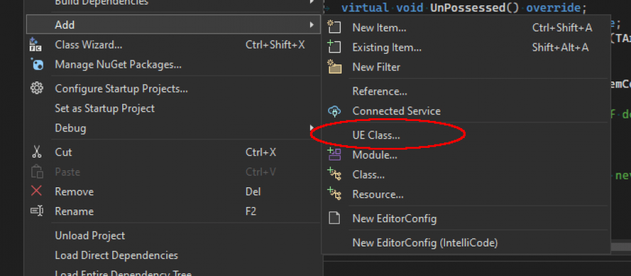Image resolution: width=631 pixels, height=276 pixels.
Task: Expand the Add submenu arrow
Action: click(x=312, y=25)
